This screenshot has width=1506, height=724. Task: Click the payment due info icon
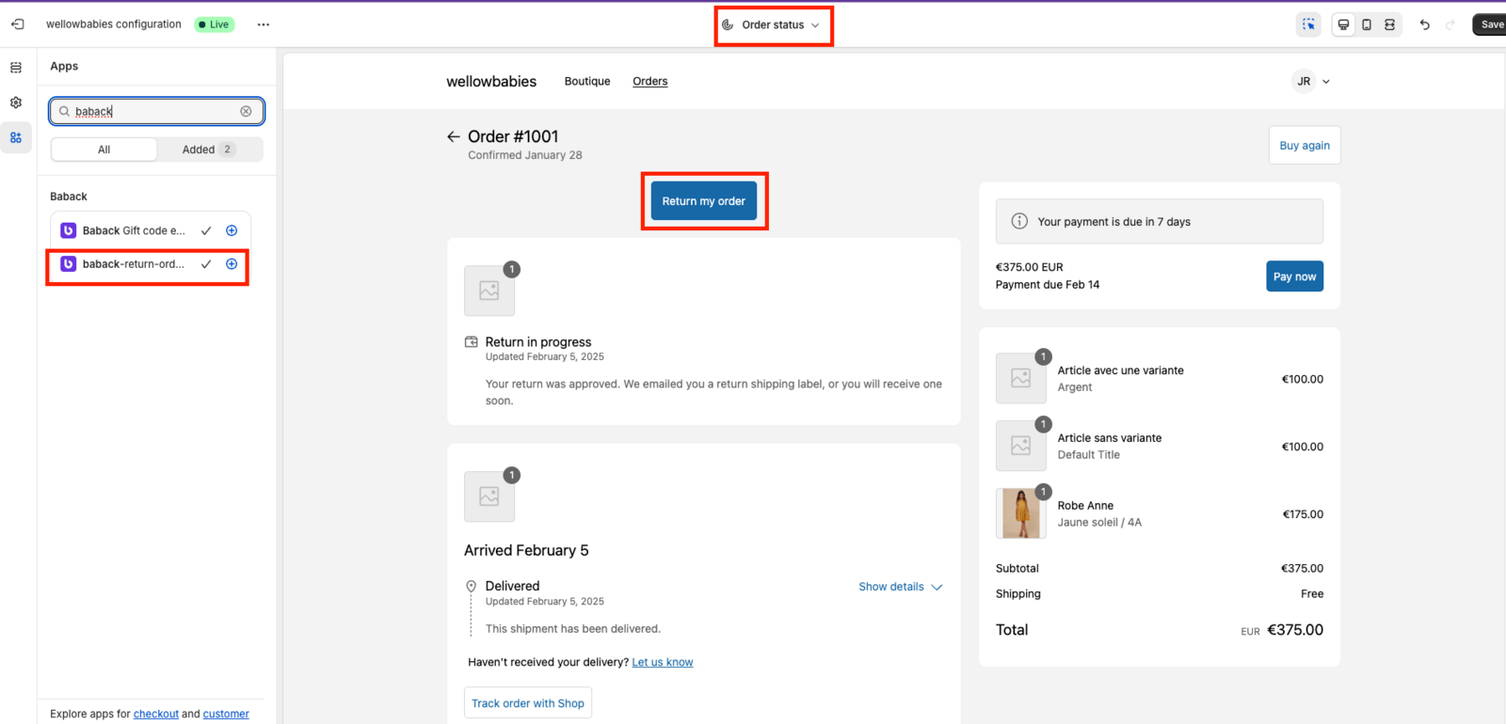click(1019, 221)
